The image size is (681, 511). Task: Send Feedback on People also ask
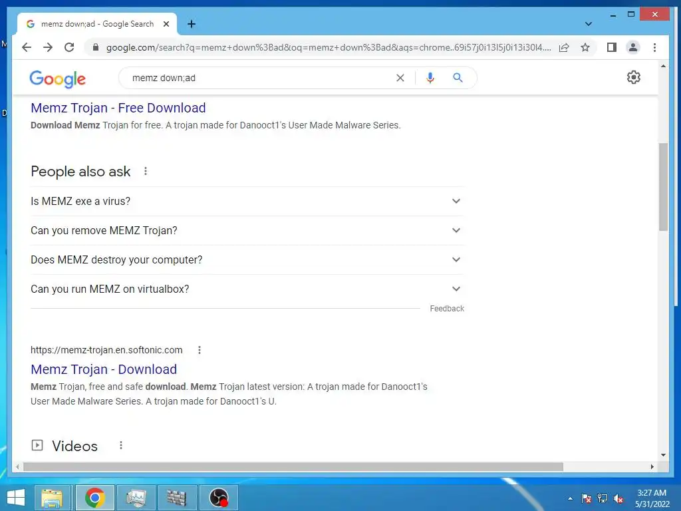447,309
